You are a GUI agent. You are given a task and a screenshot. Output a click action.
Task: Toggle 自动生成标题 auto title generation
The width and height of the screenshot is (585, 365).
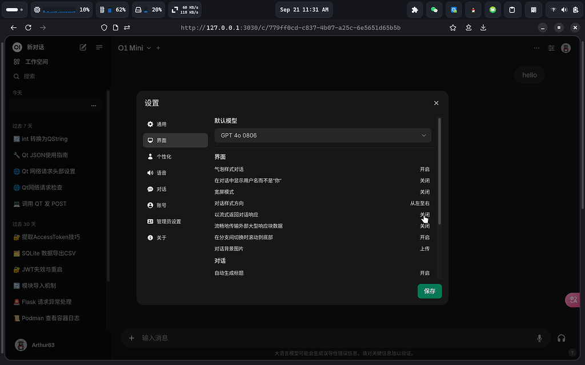coord(424,273)
